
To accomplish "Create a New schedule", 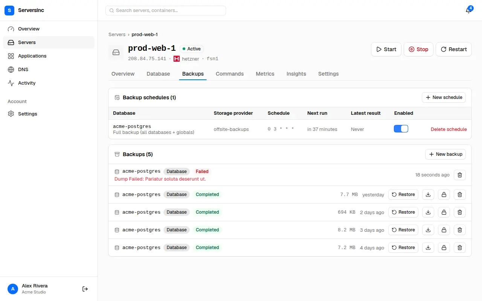I will [x=444, y=97].
